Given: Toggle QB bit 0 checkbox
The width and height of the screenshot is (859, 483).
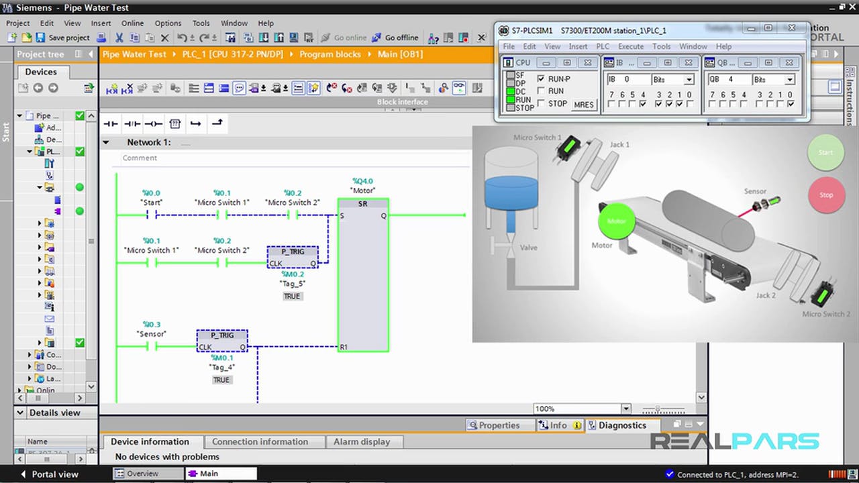Looking at the screenshot, I should click(791, 105).
